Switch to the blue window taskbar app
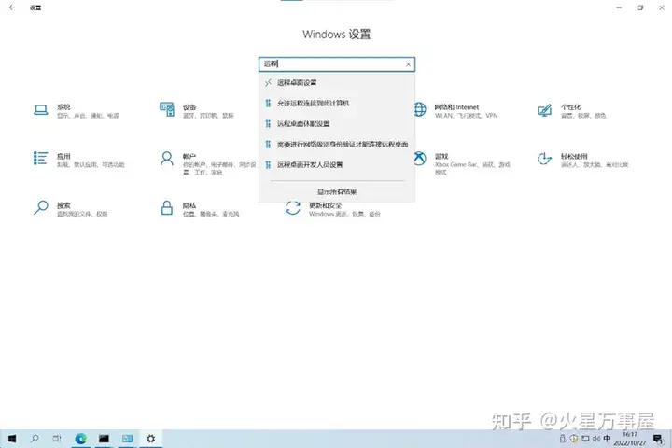This screenshot has height=448, width=672. (x=127, y=439)
